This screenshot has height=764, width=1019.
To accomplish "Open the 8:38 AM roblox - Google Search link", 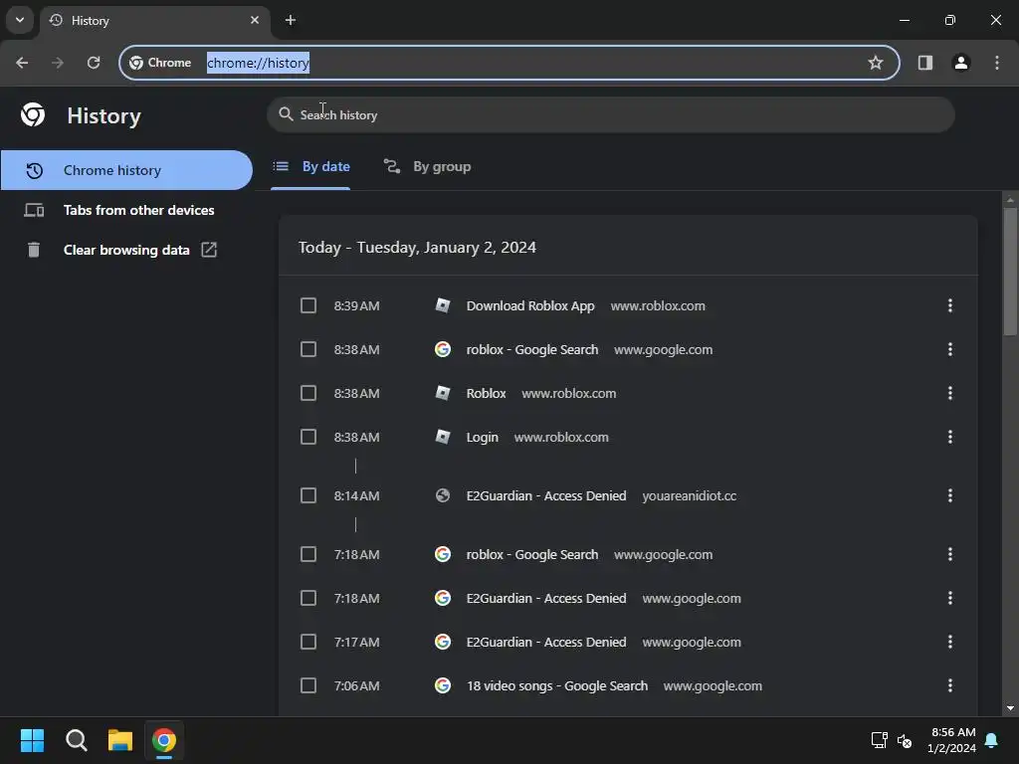I will [x=532, y=349].
